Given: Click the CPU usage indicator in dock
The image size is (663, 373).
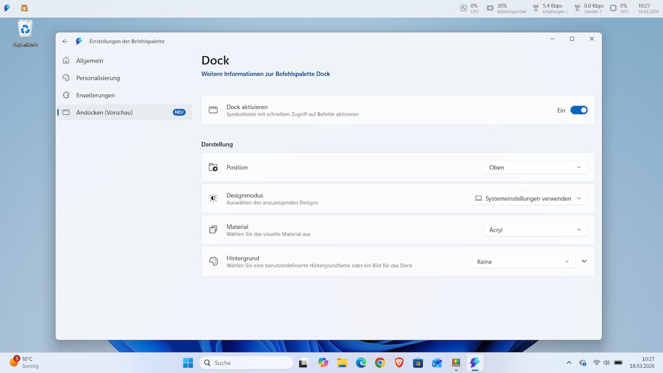Looking at the screenshot, I should pos(470,8).
